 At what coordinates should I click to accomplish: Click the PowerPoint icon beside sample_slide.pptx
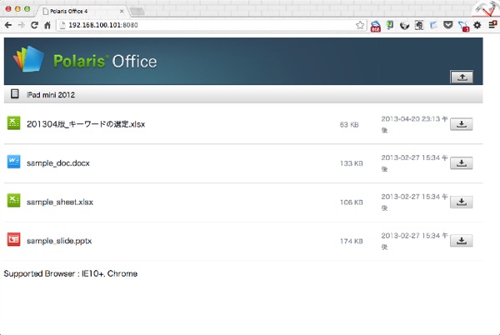(13, 240)
